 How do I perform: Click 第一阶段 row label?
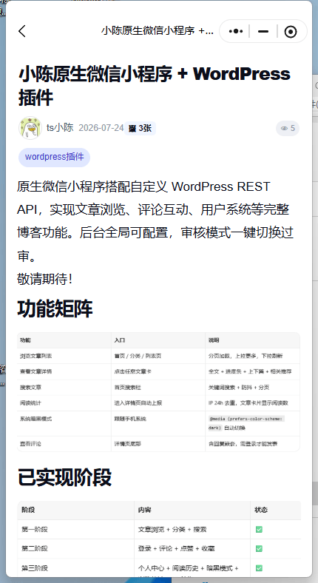click(35, 530)
